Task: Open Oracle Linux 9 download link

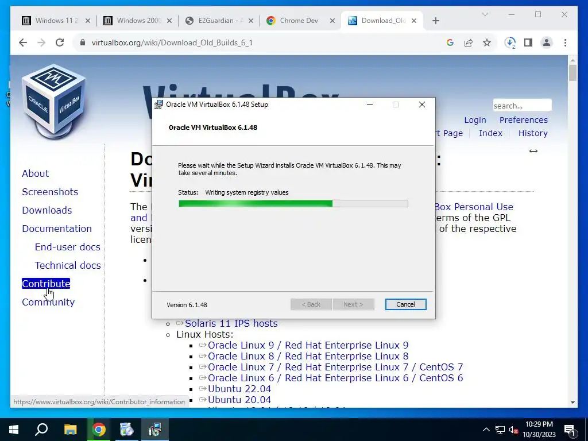Action: click(x=308, y=345)
